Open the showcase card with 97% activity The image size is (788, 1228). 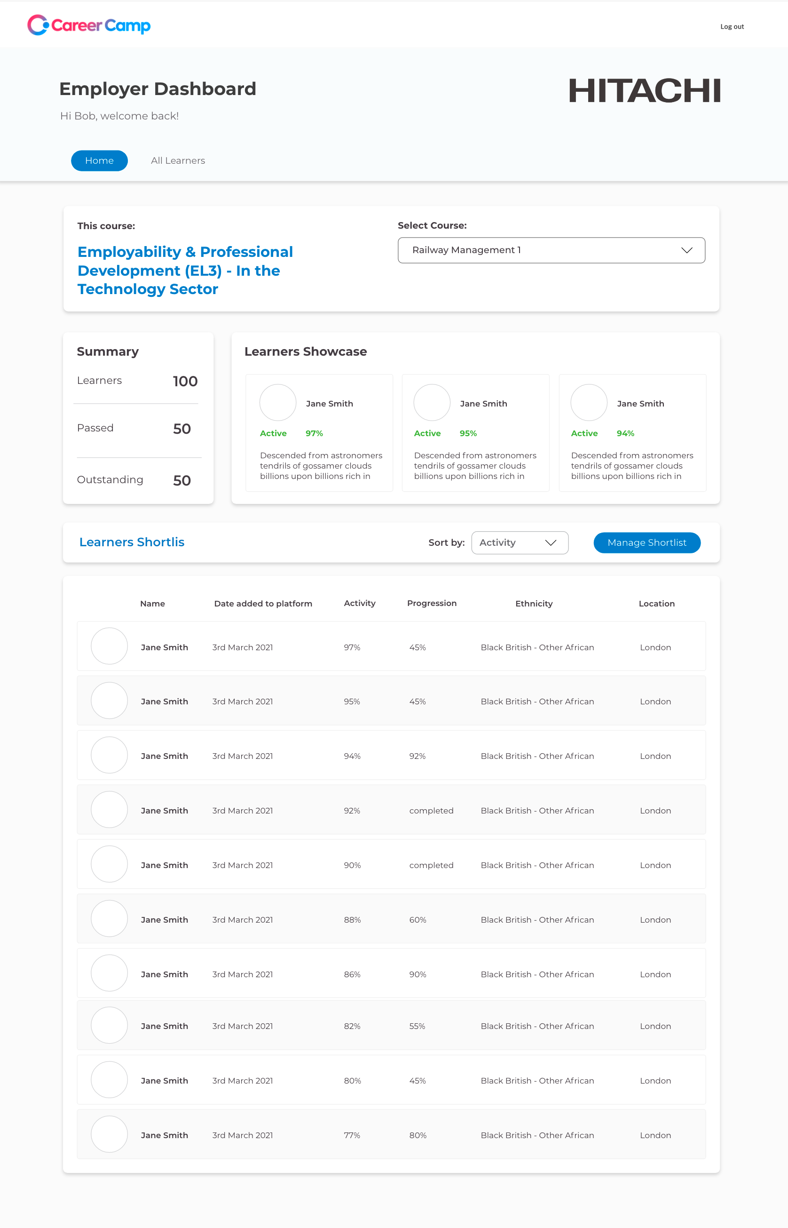(319, 433)
